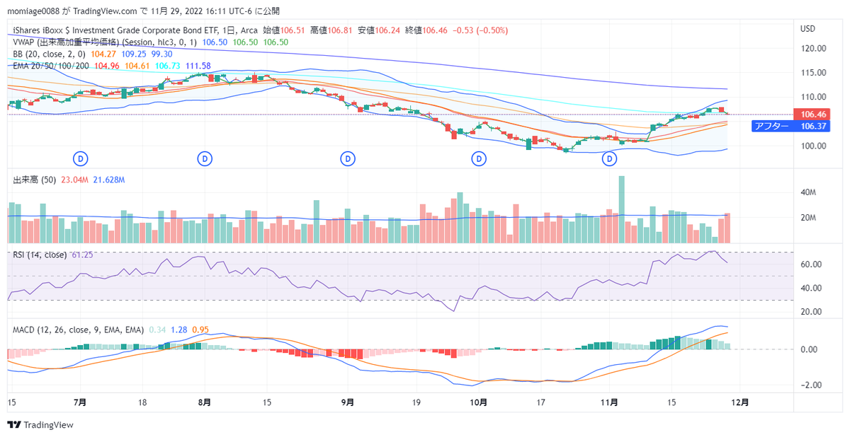Click the 高値106.81 high value
The image size is (850, 437).
[x=331, y=30]
